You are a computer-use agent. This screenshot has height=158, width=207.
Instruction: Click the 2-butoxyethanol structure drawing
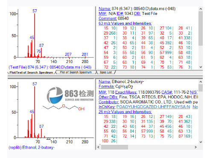(64, 107)
